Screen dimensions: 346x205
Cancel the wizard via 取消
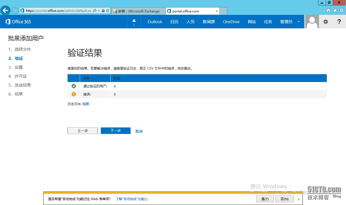tap(139, 131)
